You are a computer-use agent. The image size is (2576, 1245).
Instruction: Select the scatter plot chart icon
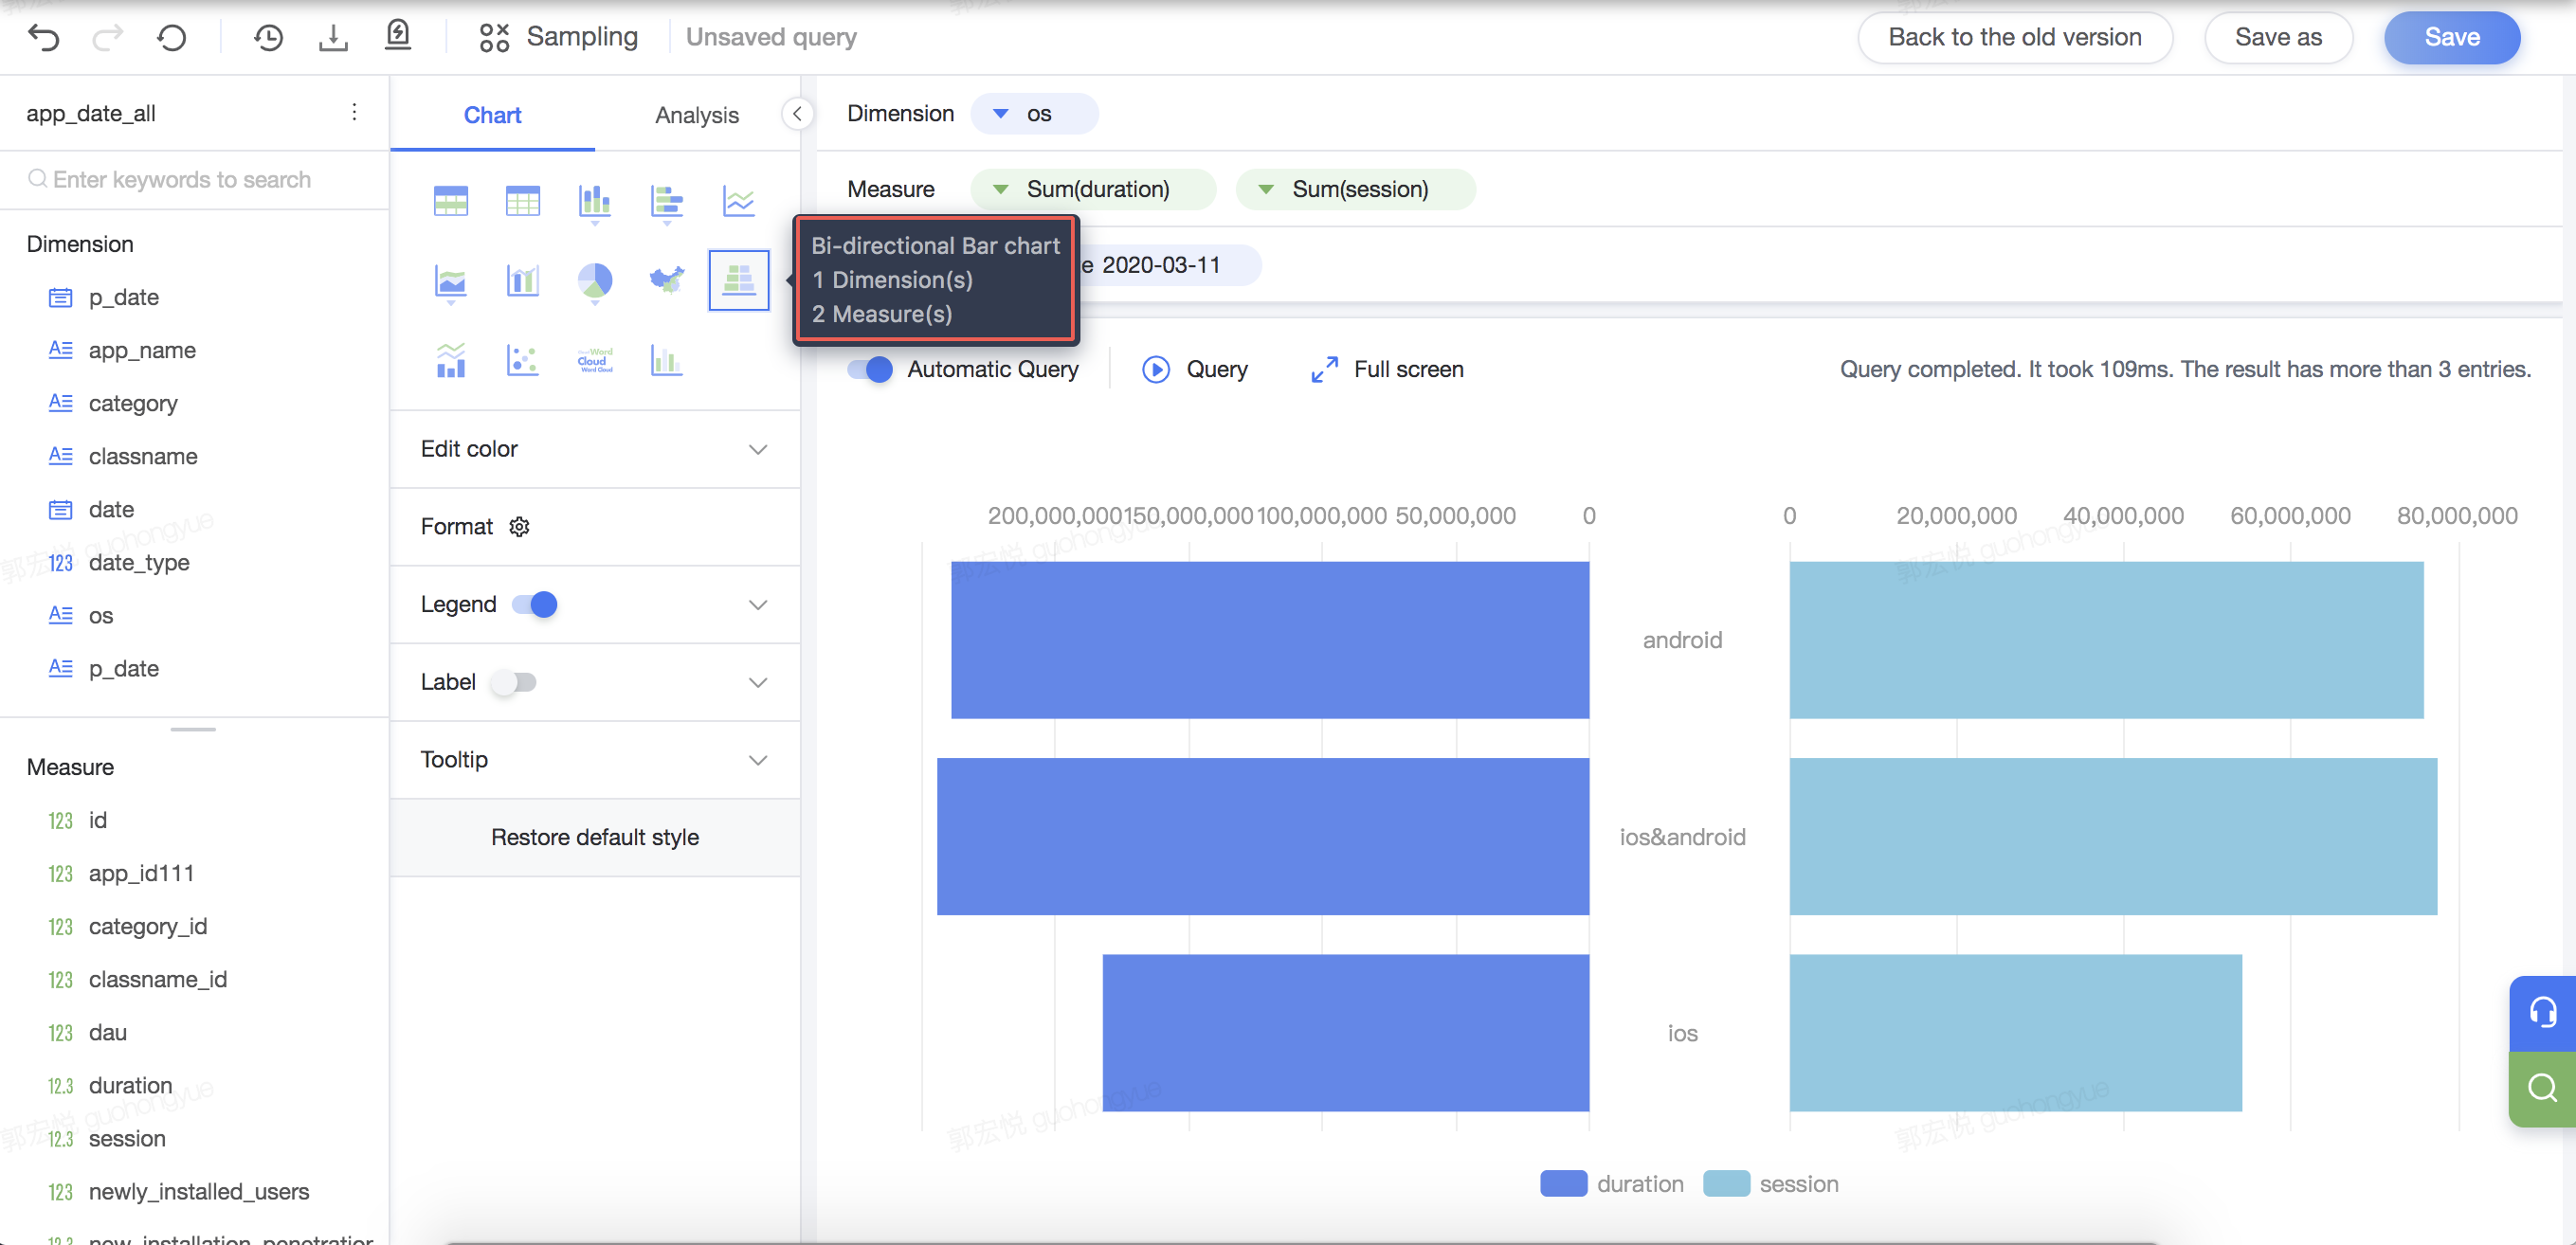523,360
